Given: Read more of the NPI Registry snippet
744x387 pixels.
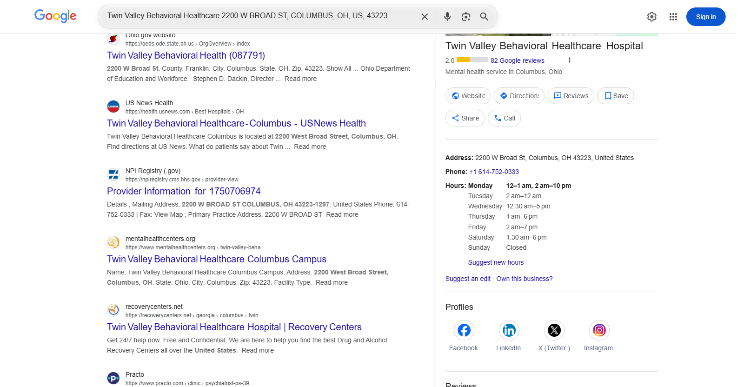Looking at the screenshot, I should pos(342,214).
